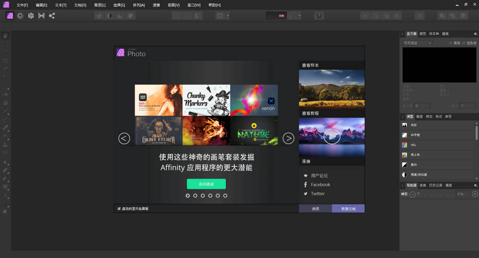
Task: Select the HSL adjustment icon
Action: (x=405, y=145)
